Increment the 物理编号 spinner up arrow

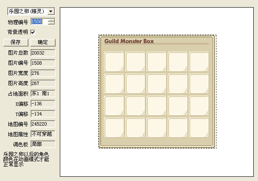51,20
